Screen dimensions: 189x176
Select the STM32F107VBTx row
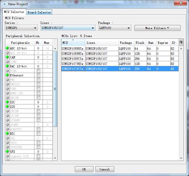point(120,64)
